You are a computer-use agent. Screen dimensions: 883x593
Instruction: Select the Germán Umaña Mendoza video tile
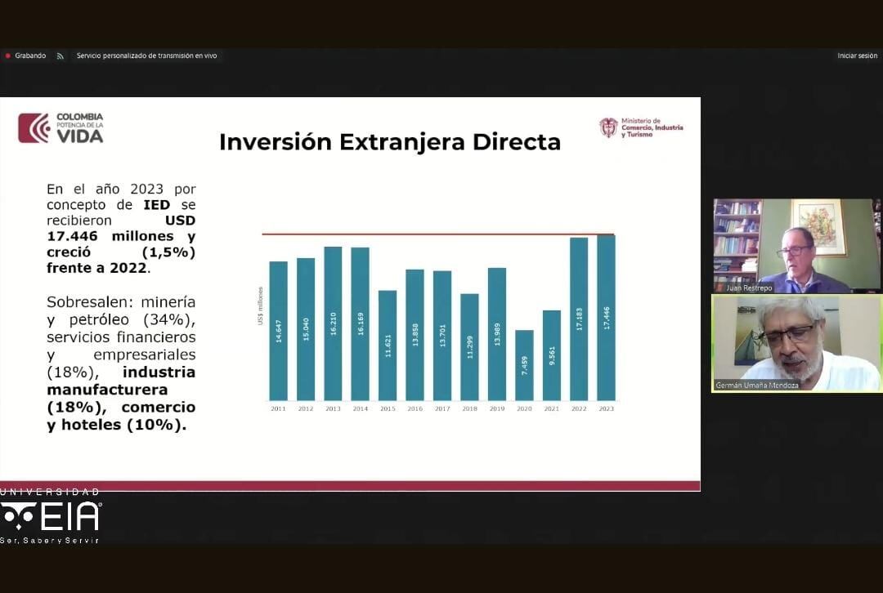tap(796, 343)
